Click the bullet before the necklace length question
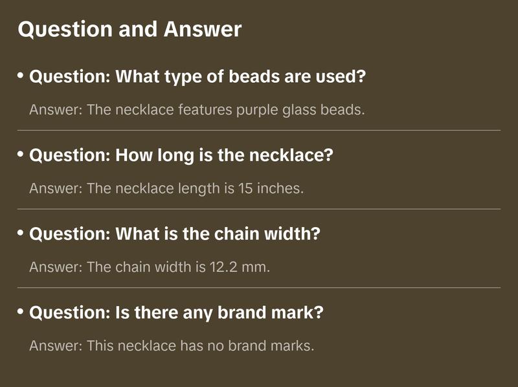This screenshot has width=518, height=387. coord(21,155)
